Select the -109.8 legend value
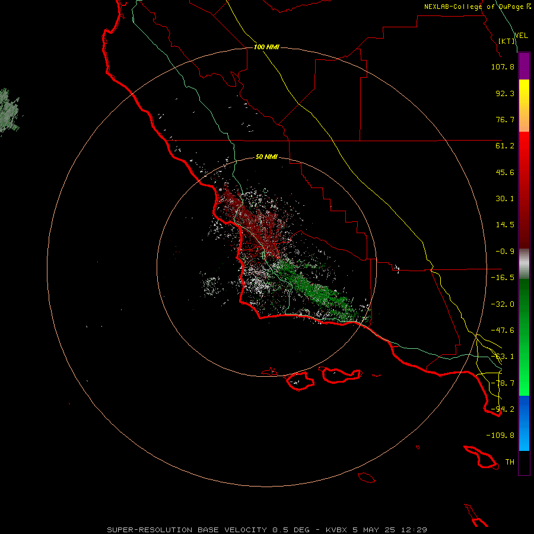534x534 pixels. click(500, 436)
